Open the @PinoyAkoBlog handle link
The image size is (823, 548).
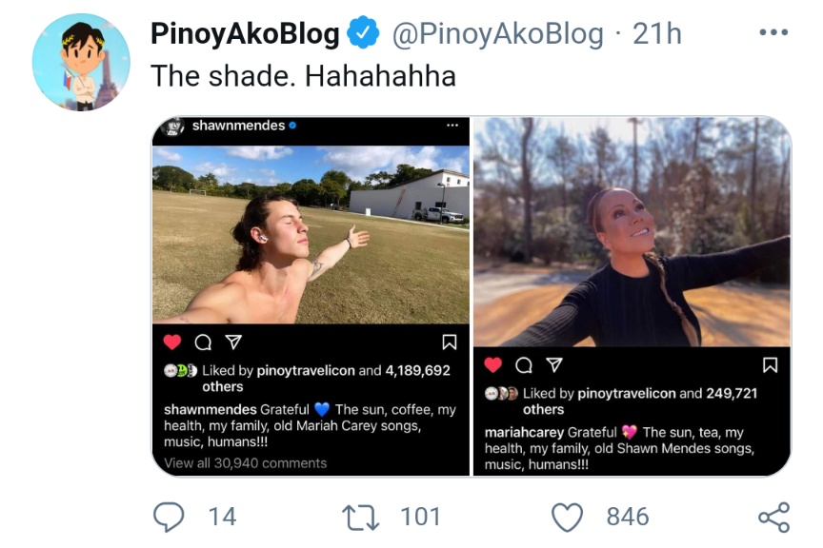pyautogui.click(x=498, y=34)
